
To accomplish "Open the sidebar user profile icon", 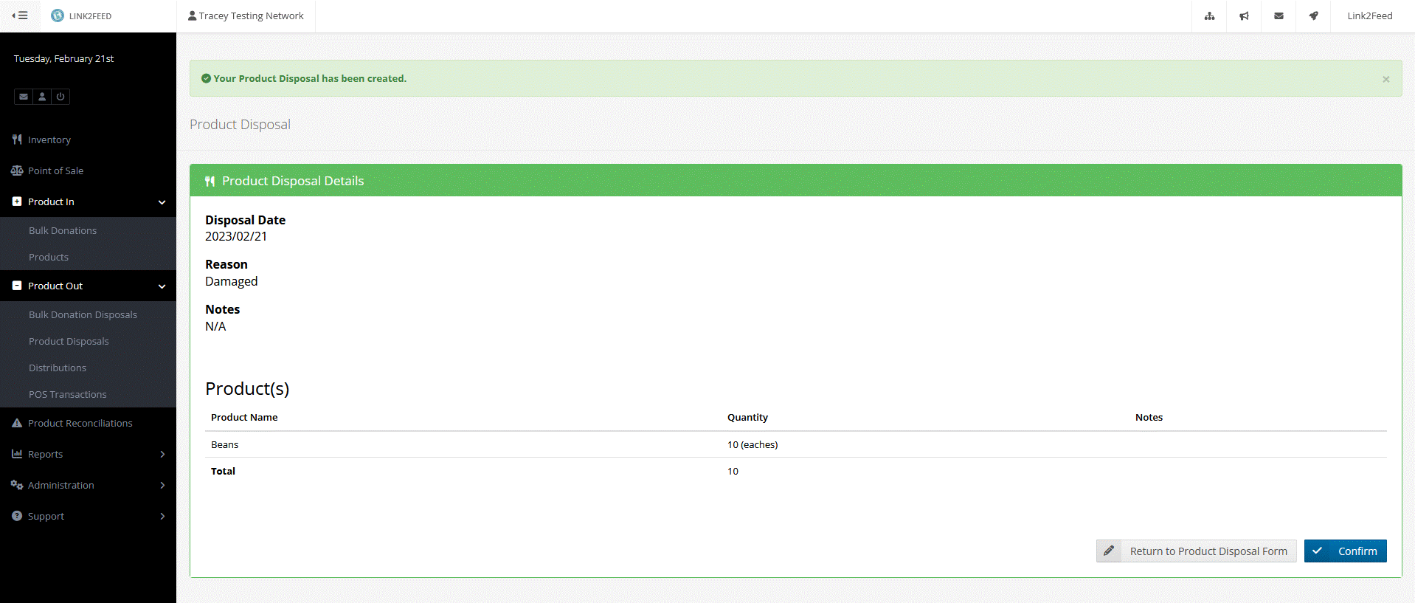I will tap(42, 97).
